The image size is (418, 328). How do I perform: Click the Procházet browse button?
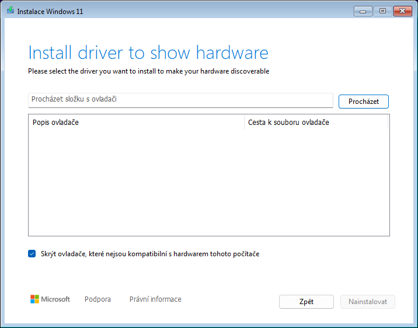click(x=363, y=102)
